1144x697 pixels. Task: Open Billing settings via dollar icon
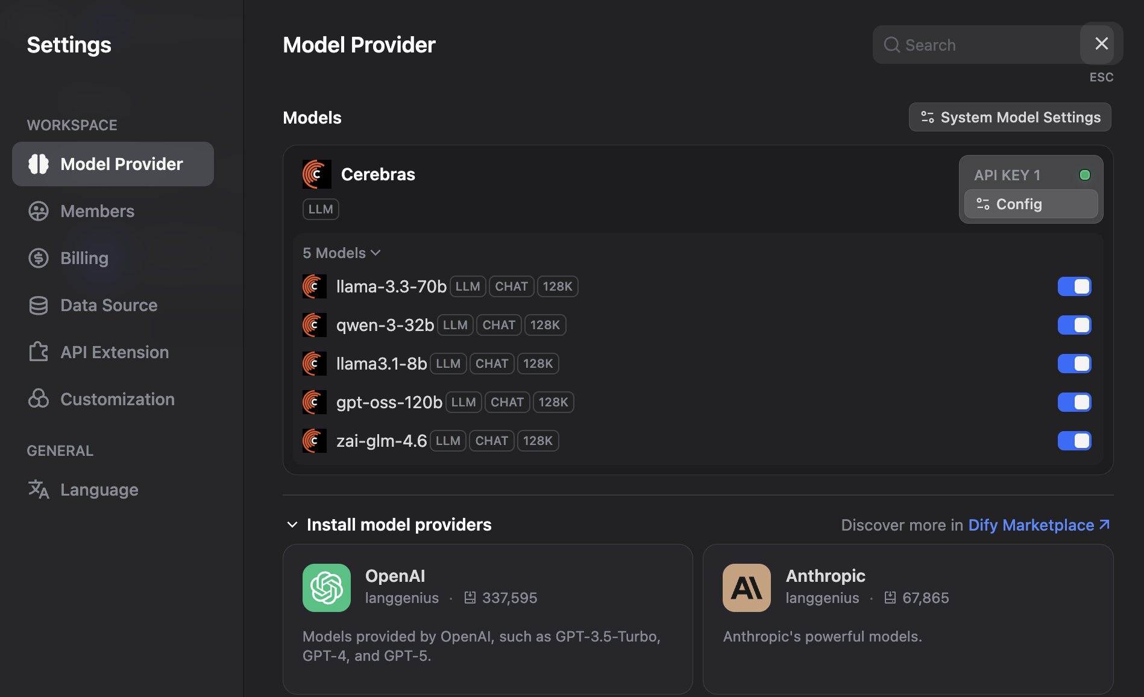(x=38, y=257)
